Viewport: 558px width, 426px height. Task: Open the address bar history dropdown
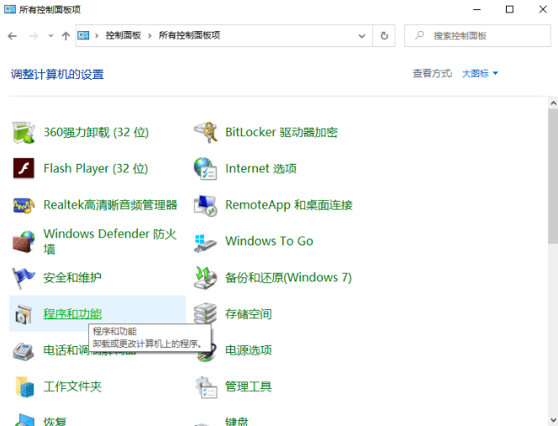tap(362, 36)
